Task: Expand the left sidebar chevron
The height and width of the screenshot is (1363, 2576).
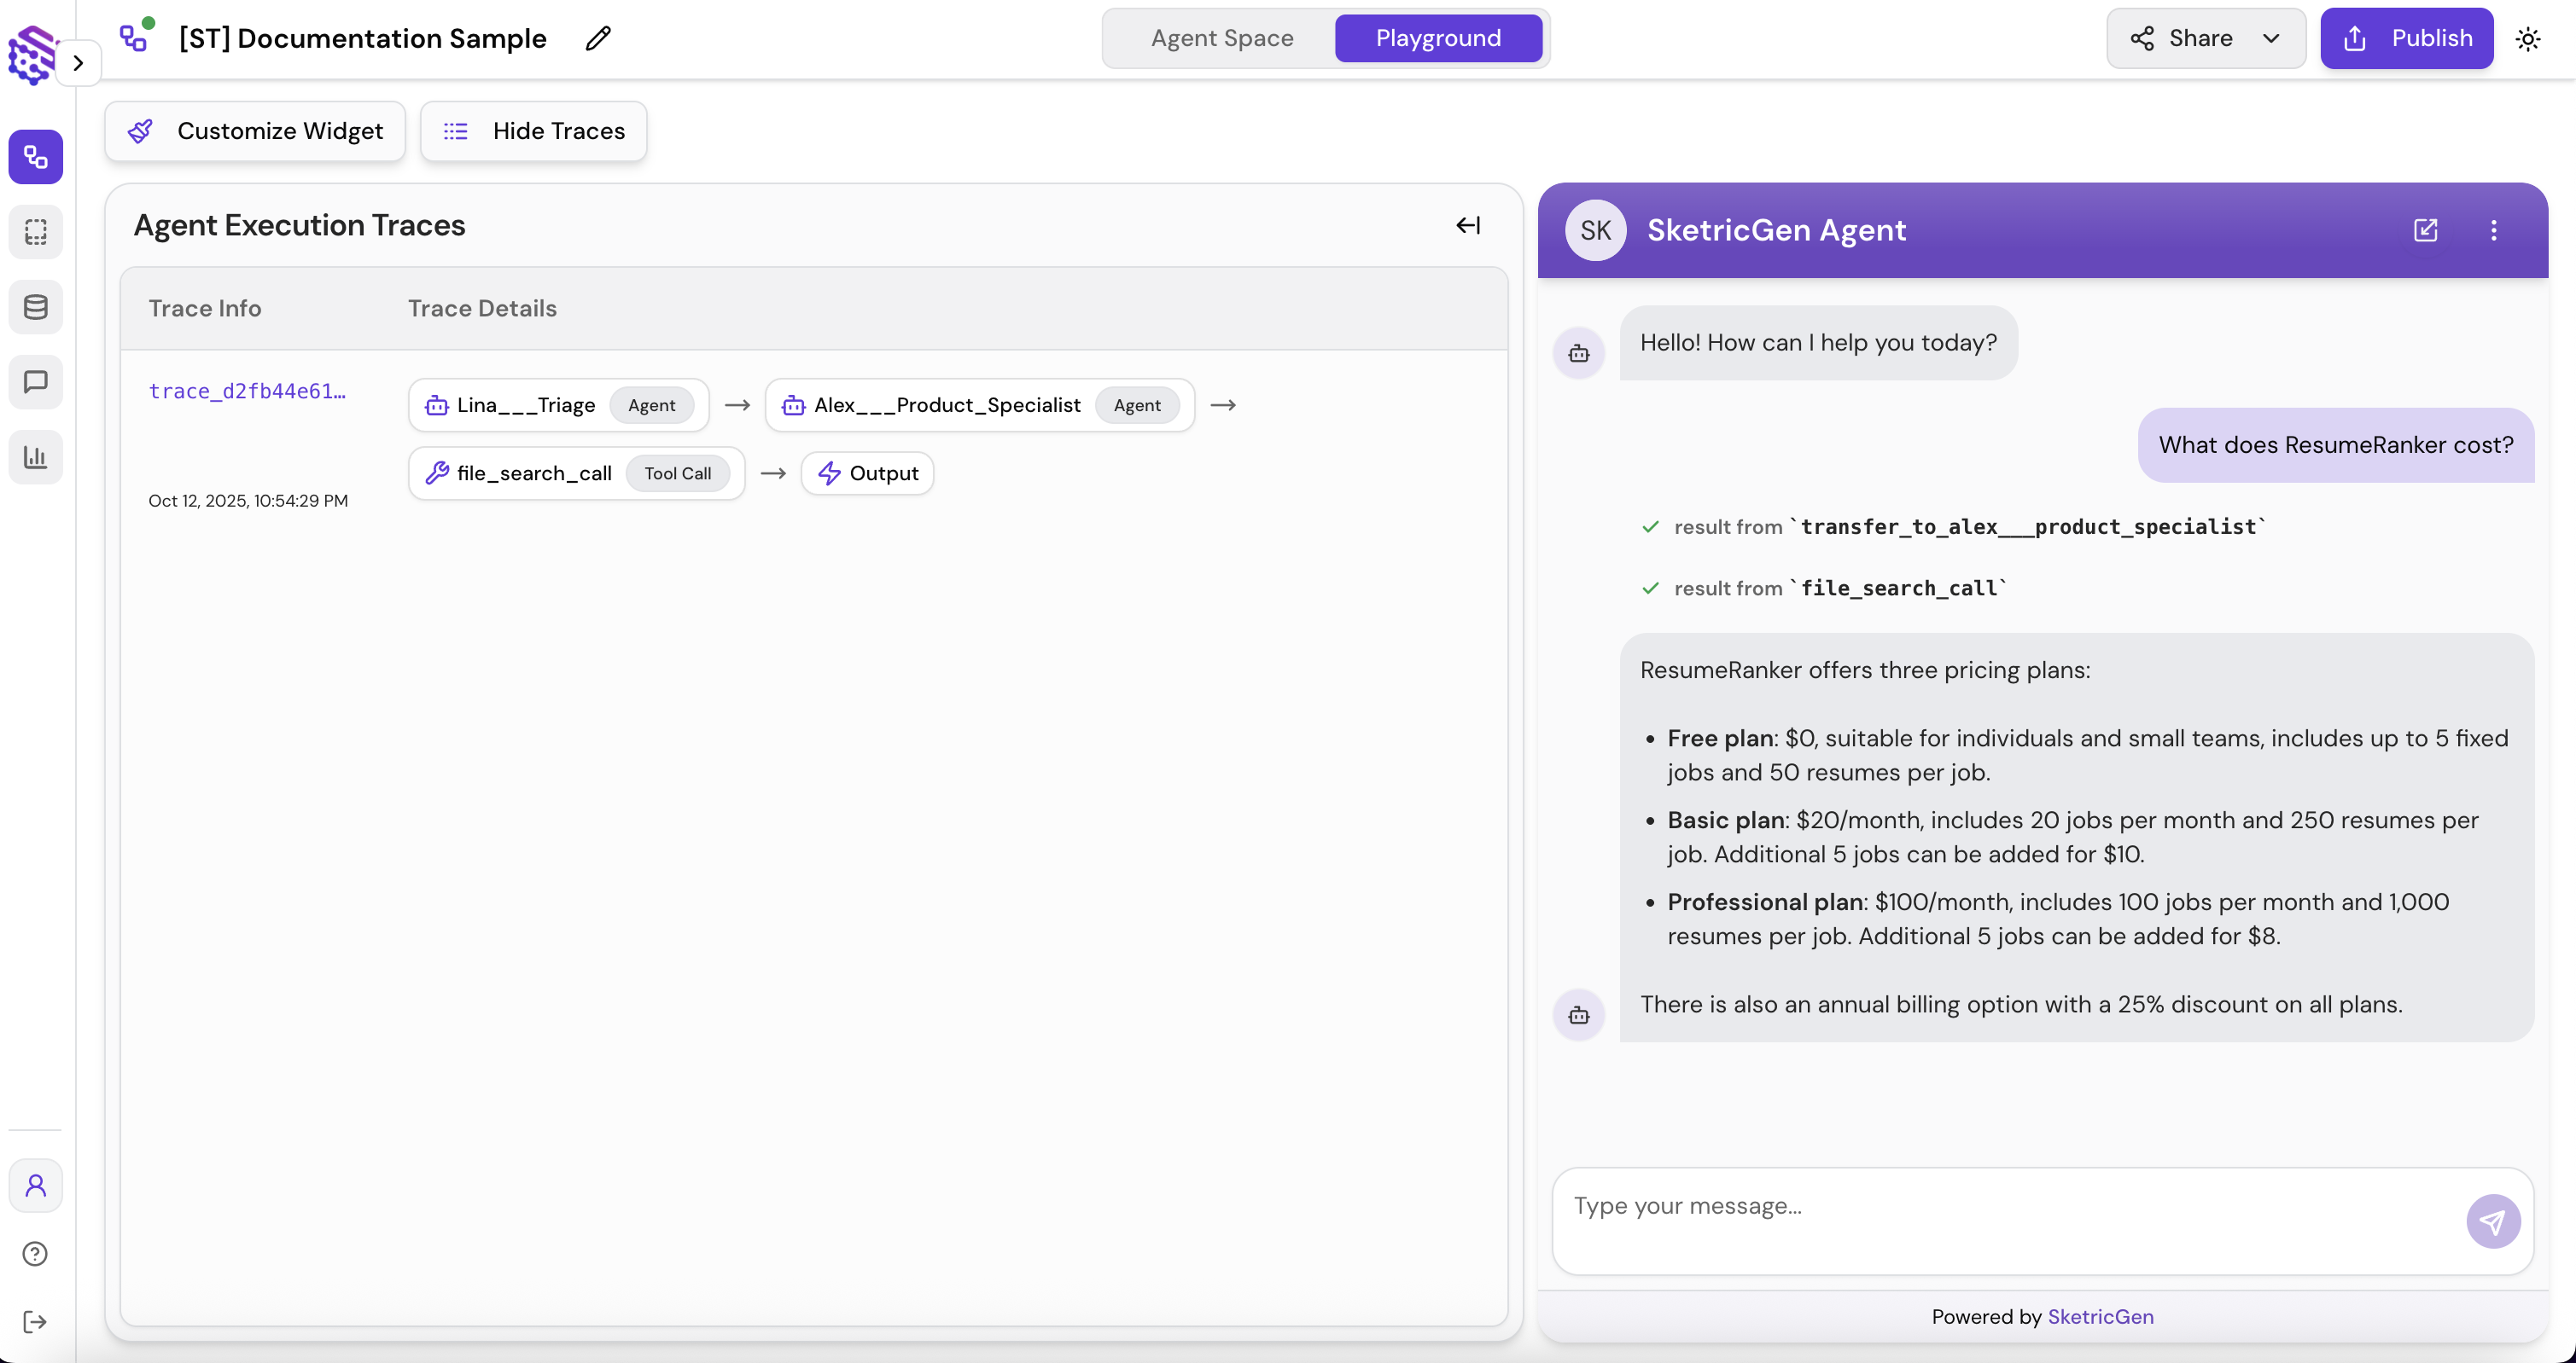Action: click(x=78, y=63)
